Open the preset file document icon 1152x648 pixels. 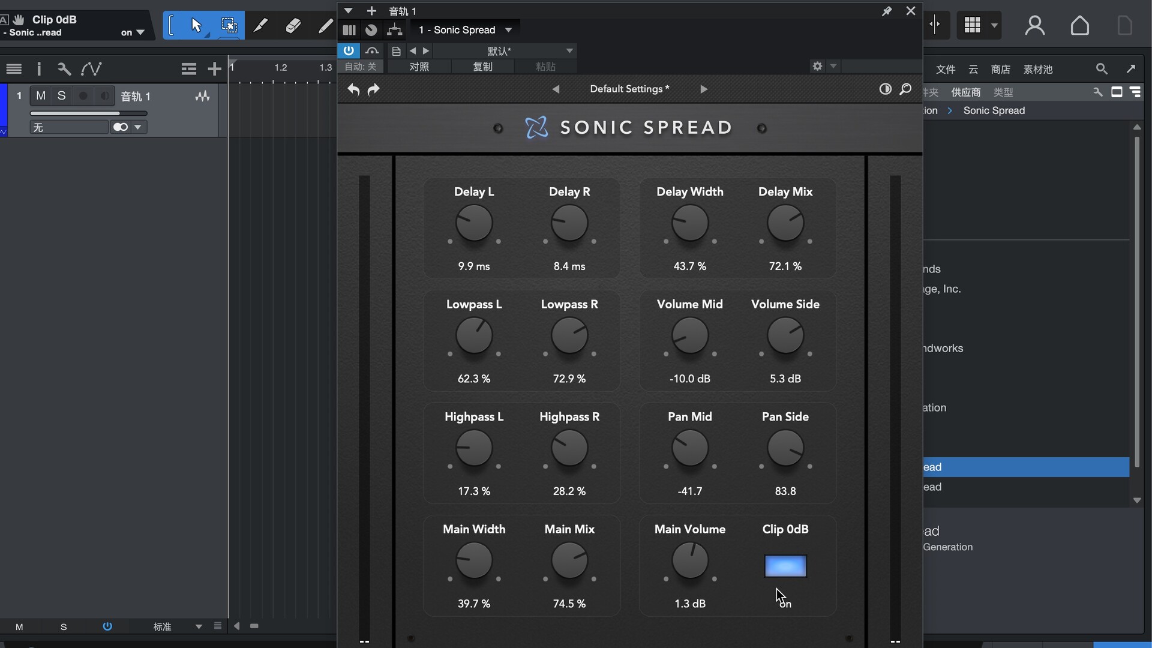point(396,51)
